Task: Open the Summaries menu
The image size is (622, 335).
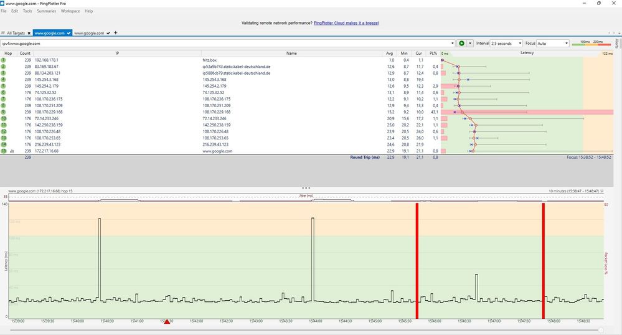Action: 47,11
